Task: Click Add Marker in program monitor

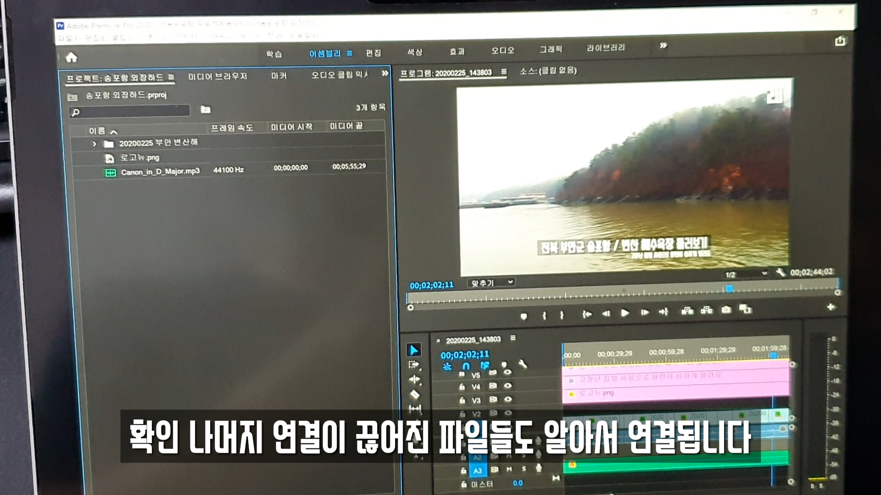Action: point(524,316)
